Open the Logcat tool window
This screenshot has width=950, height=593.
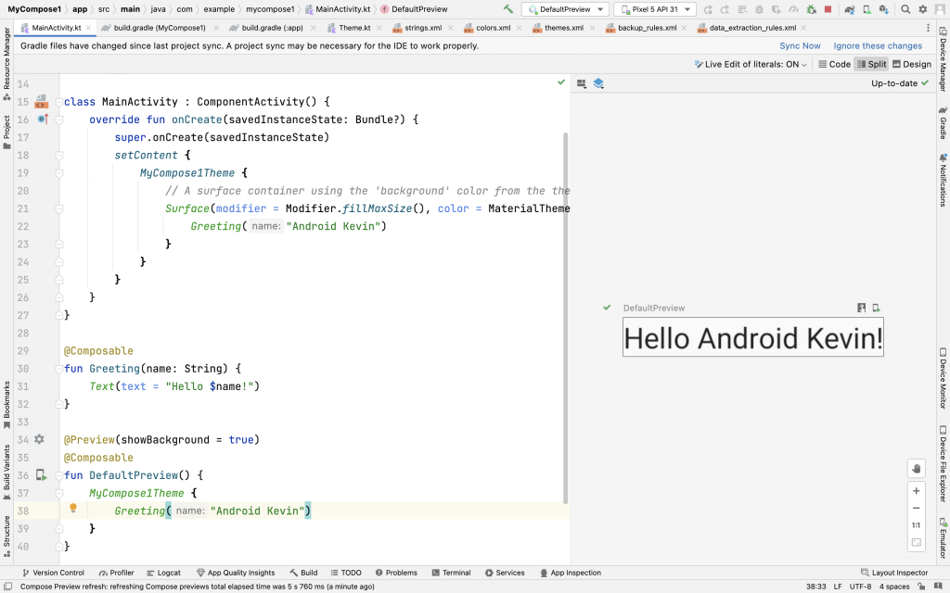coord(163,573)
